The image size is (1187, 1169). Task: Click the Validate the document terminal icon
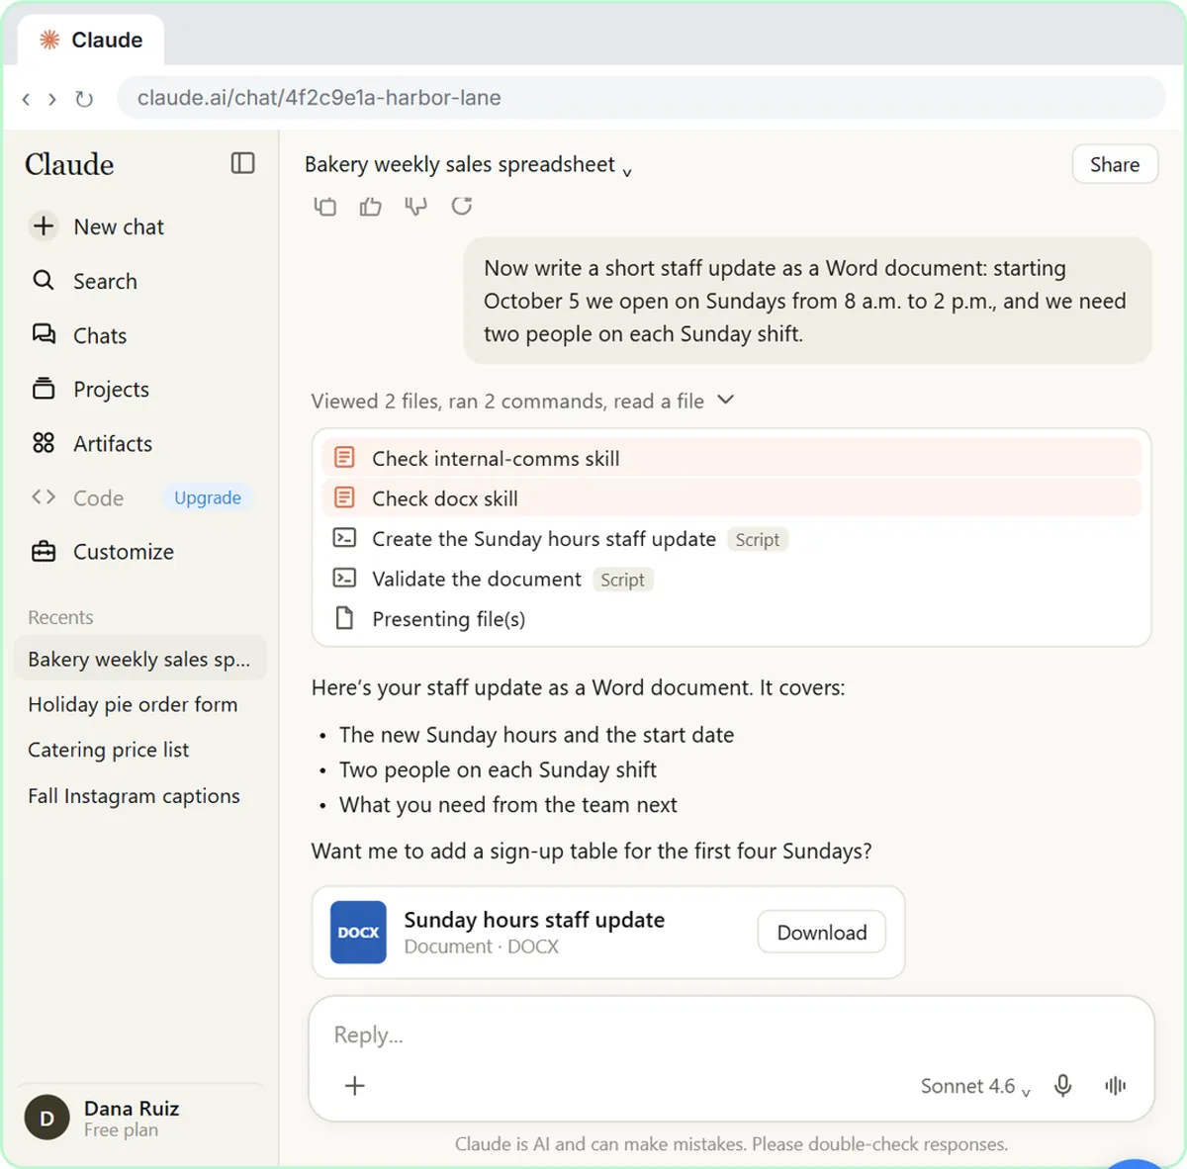344,579
